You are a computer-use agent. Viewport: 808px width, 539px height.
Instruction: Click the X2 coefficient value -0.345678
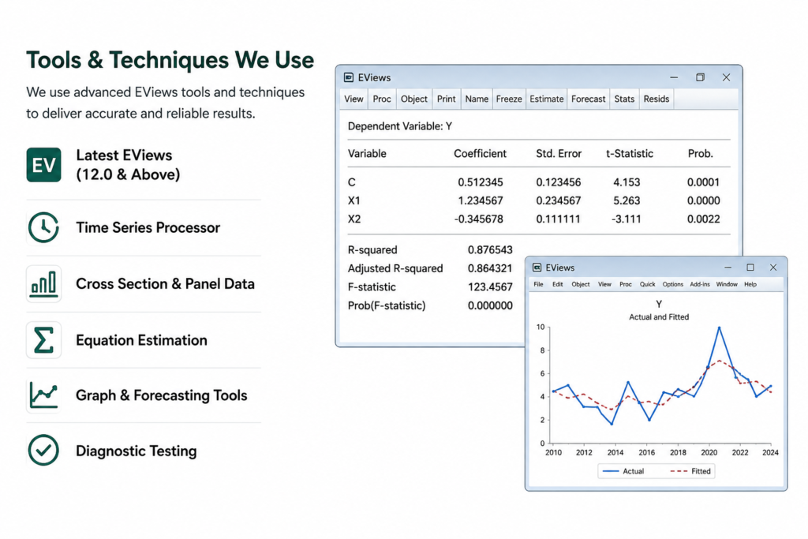click(x=479, y=219)
